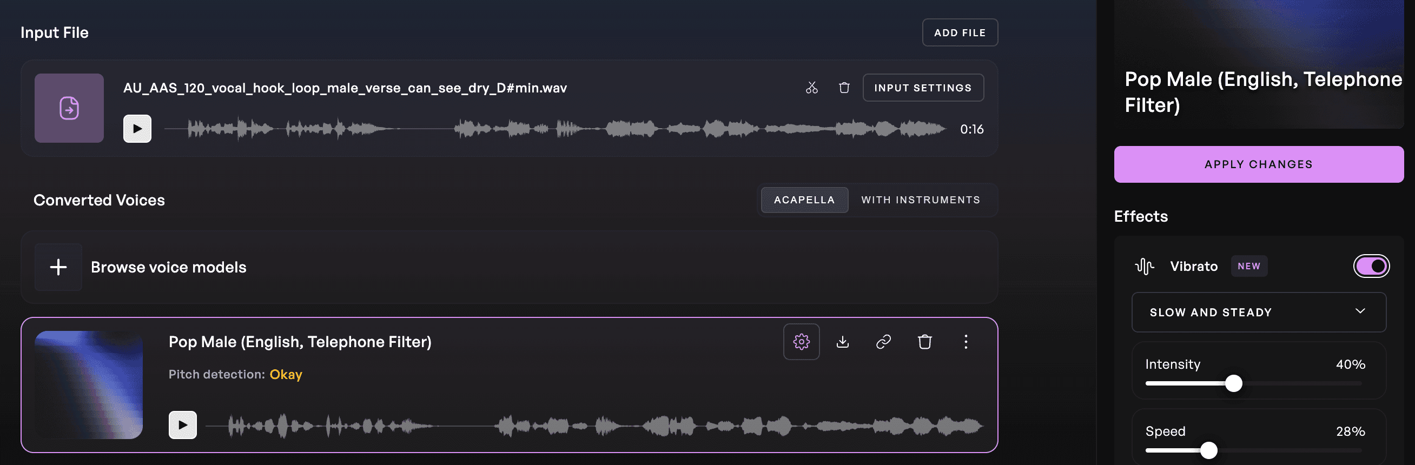
Task: Open Input Settings
Action: [x=923, y=88]
